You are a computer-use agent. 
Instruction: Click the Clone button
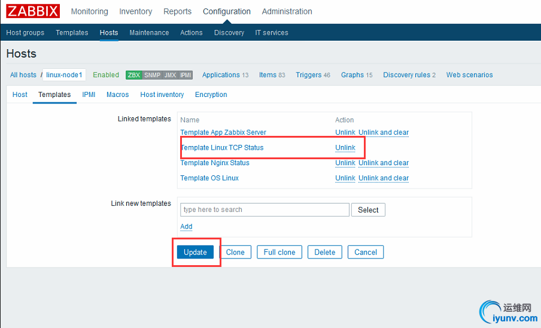tap(235, 252)
